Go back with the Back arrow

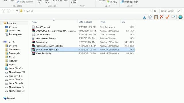[3, 11]
